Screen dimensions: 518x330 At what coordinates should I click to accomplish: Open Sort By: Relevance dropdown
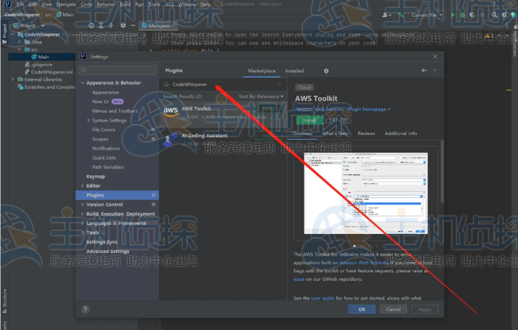pyautogui.click(x=261, y=97)
